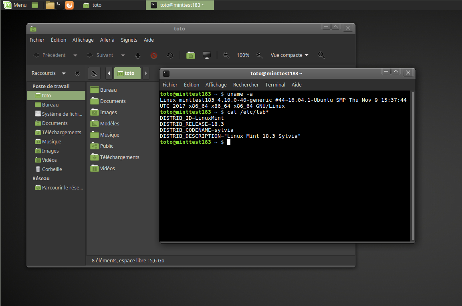Close the Raccourcis side panel
This screenshot has width=462, height=306.
[x=77, y=73]
